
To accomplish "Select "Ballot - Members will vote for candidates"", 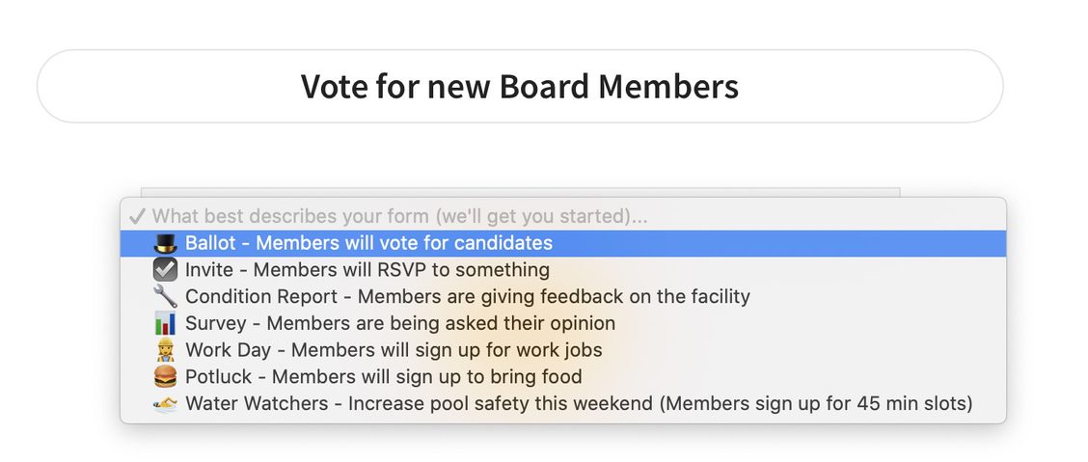I will pyautogui.click(x=368, y=243).
